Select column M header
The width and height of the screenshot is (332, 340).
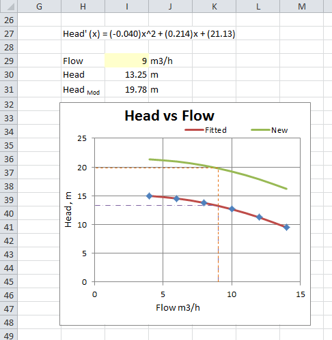(301, 6)
